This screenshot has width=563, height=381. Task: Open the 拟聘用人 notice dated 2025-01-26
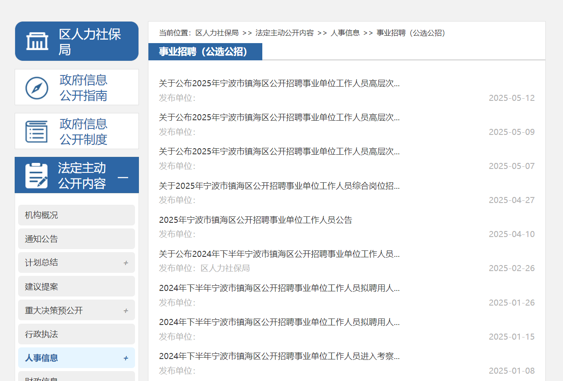click(x=279, y=288)
